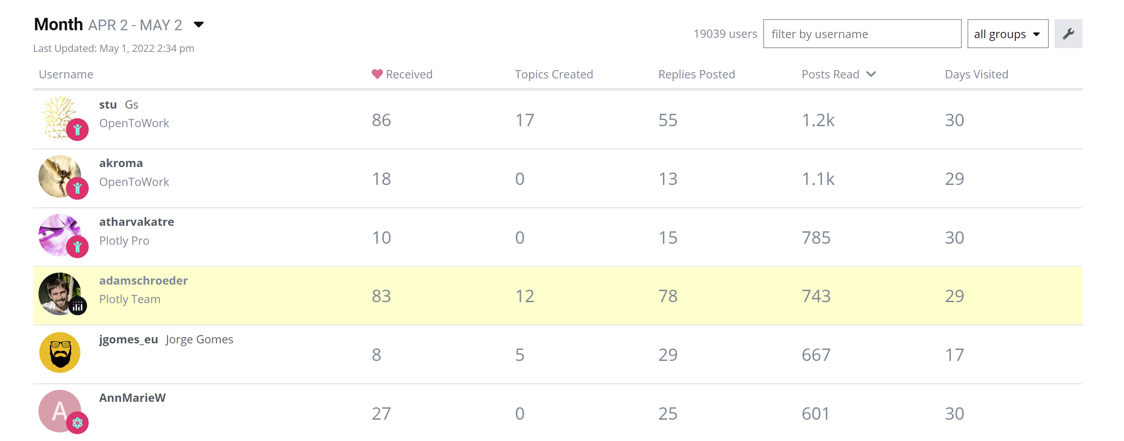Toggle Posts Read sort chevron
Image resolution: width=1124 pixels, height=441 pixels.
click(871, 74)
